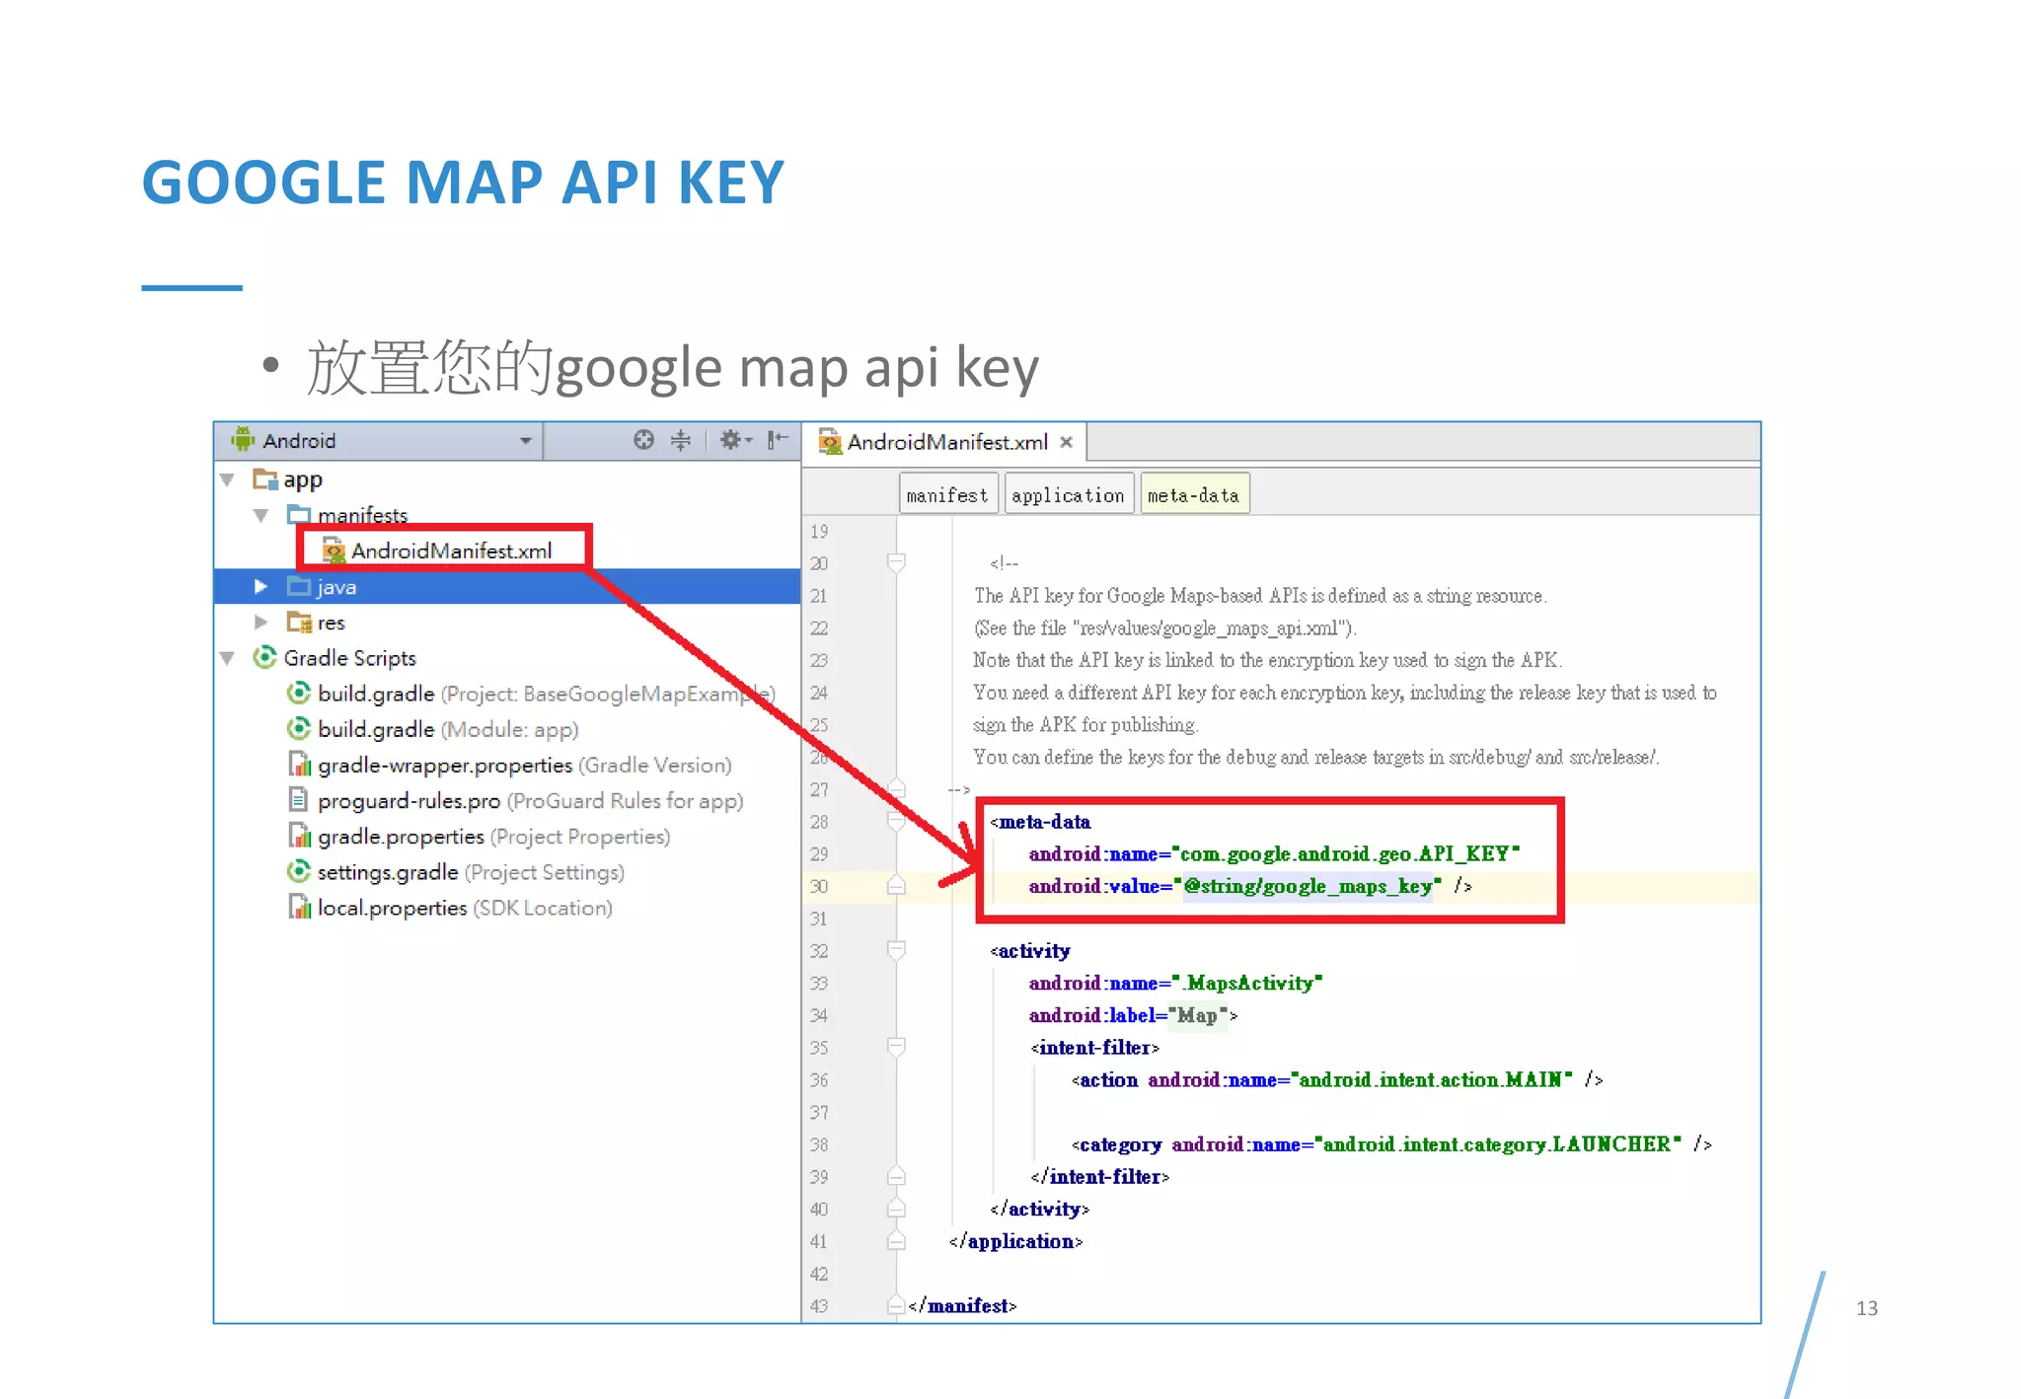Image resolution: width=2021 pixels, height=1399 pixels.
Task: Click the android:label "Map" value
Action: (1197, 1015)
